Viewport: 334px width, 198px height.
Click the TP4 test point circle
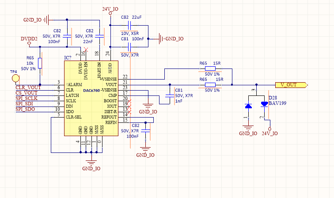[x=15, y=78]
